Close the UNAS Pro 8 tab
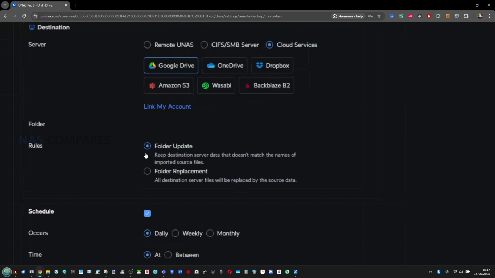 [66, 5]
